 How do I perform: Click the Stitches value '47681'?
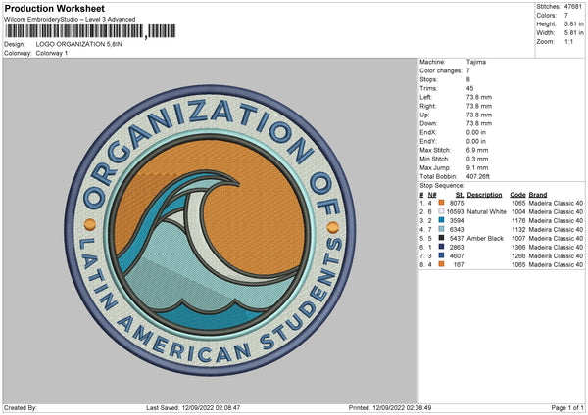(x=573, y=7)
